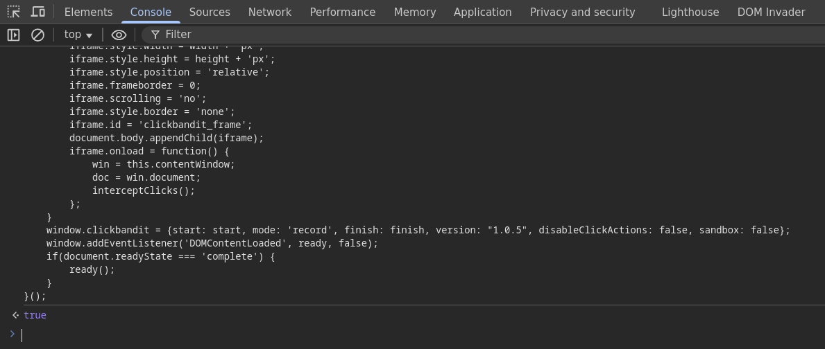The height and width of the screenshot is (349, 825).
Task: Go to the Network tab
Action: pyautogui.click(x=270, y=12)
